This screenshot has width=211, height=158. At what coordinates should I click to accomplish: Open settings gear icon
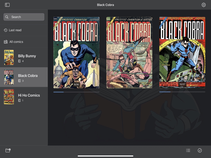[203, 5]
